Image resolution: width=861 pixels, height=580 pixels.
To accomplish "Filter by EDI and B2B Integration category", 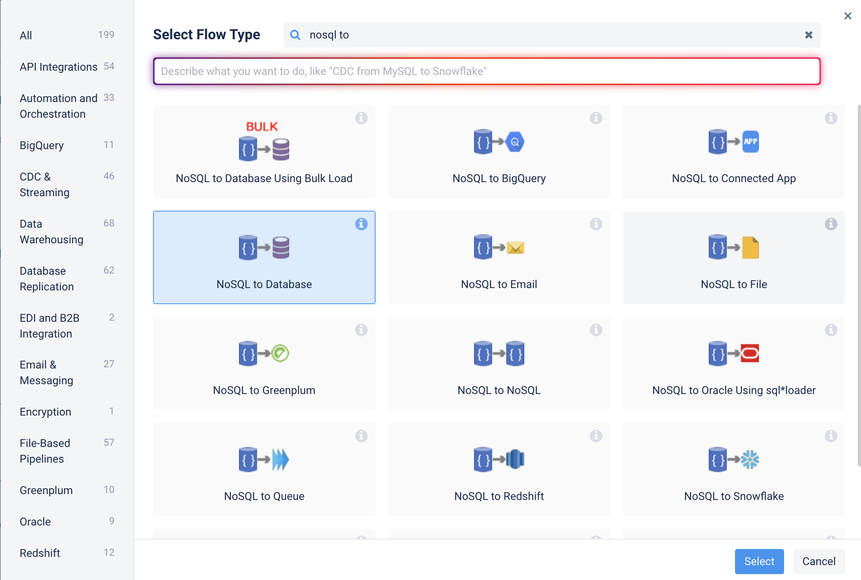I will tap(67, 326).
